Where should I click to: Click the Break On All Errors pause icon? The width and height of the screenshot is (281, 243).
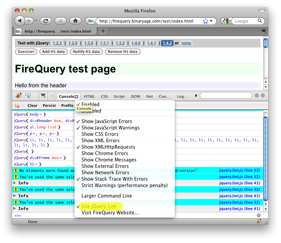tap(17, 105)
